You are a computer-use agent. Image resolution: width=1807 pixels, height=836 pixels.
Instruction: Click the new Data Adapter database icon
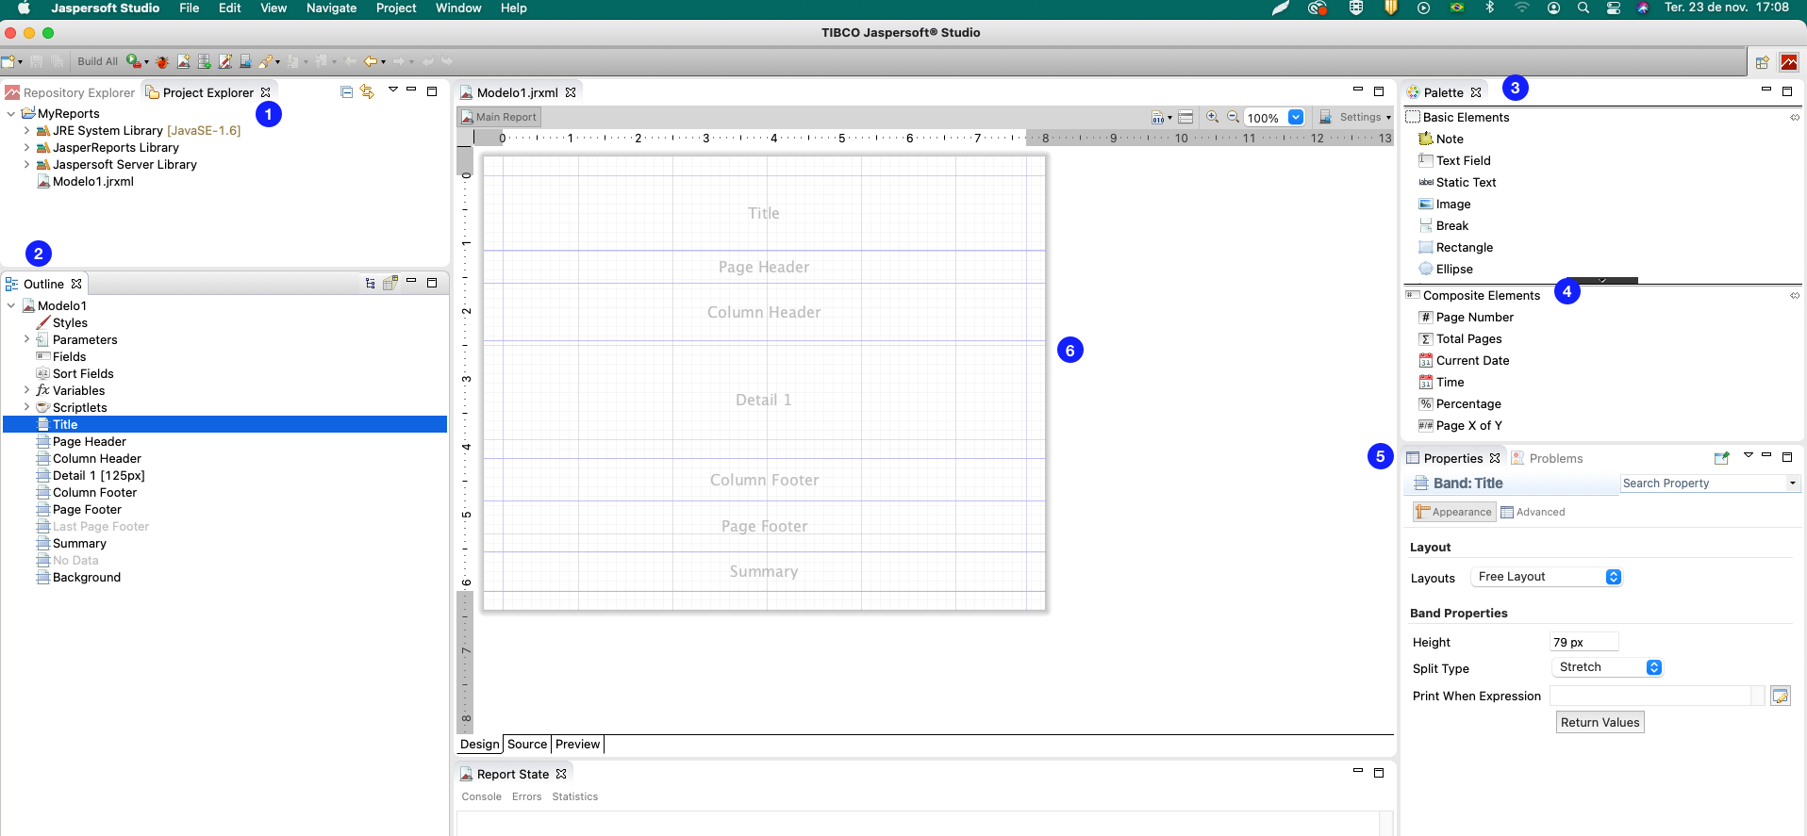(204, 61)
